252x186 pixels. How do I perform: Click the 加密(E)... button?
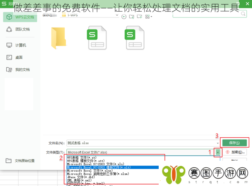click(x=235, y=152)
